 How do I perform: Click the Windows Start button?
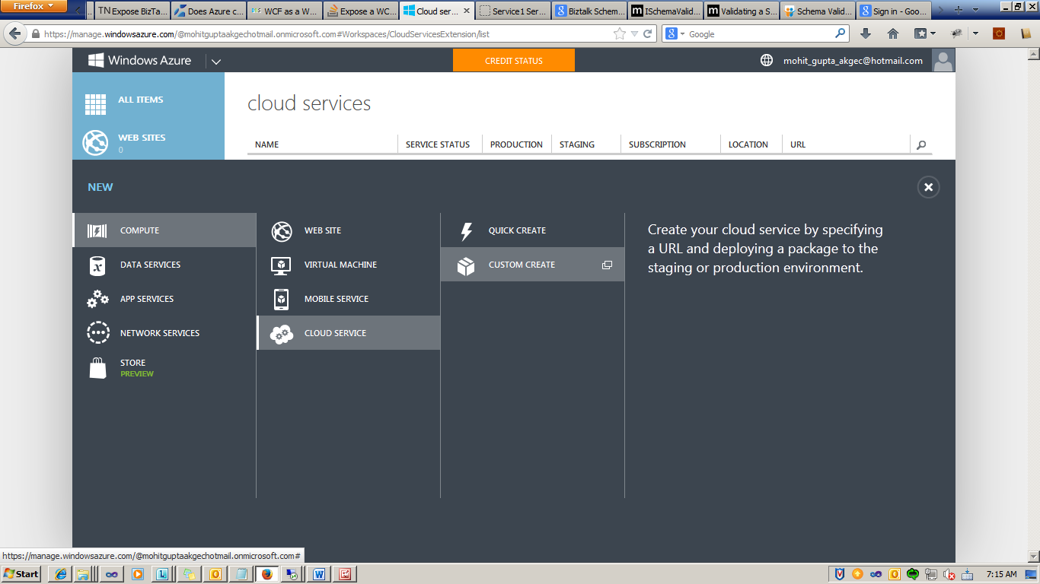[x=21, y=574]
